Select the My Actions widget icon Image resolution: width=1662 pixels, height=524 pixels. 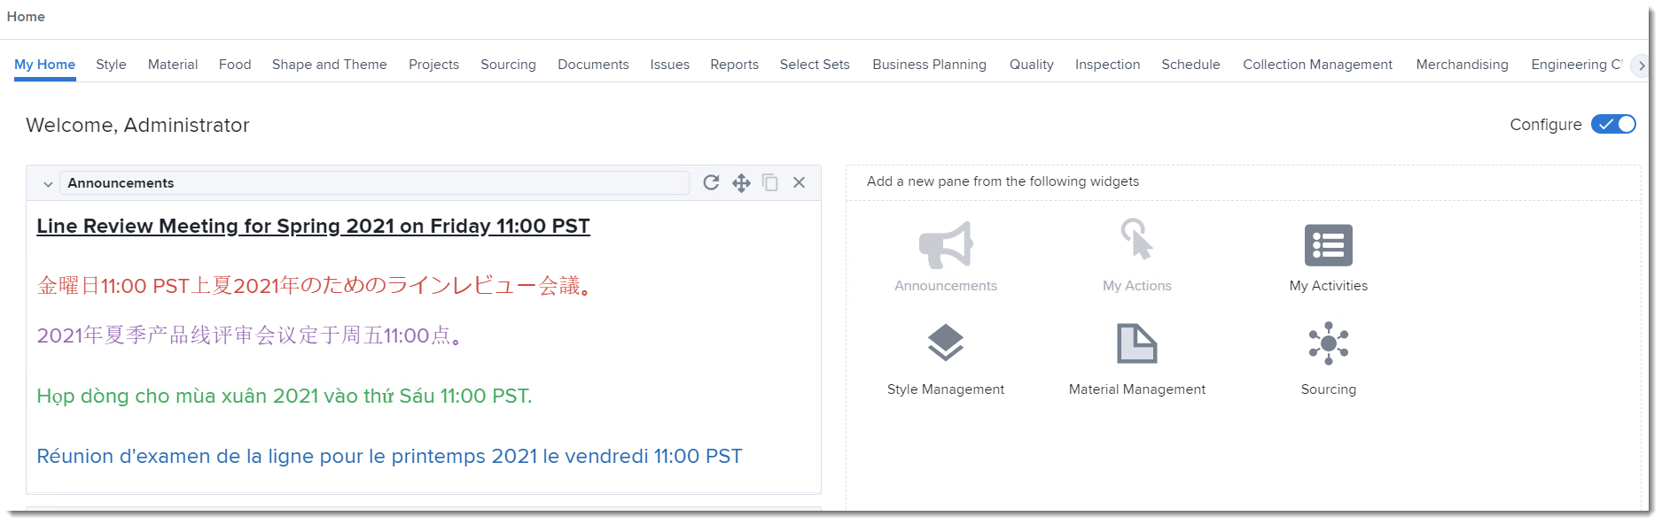tap(1136, 240)
